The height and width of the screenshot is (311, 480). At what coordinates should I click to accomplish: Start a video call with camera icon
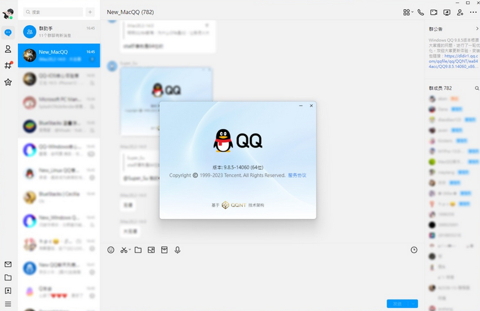[x=434, y=12]
